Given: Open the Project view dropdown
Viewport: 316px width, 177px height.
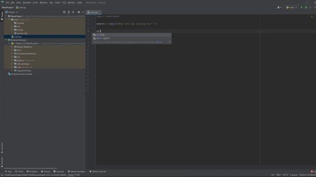Looking at the screenshot, I should 11,12.
